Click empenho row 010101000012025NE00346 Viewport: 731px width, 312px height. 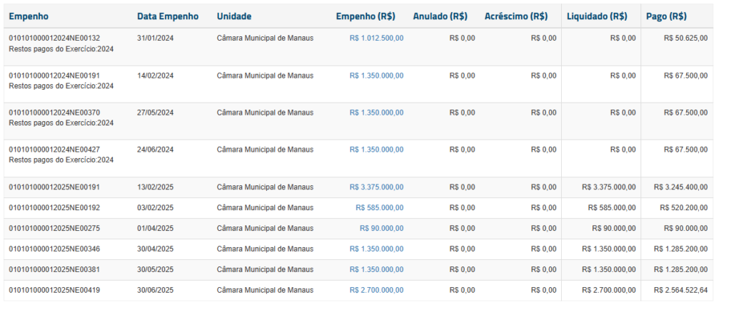(x=54, y=249)
